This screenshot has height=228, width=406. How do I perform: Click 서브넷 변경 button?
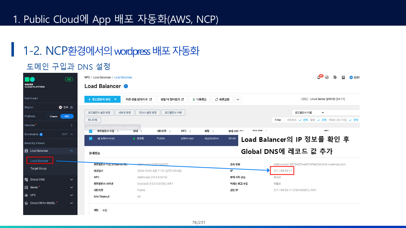tap(124, 112)
